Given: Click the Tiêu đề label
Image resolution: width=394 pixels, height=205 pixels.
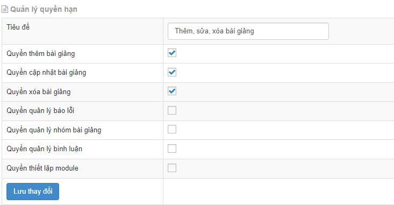Looking at the screenshot, I should click(x=18, y=27).
